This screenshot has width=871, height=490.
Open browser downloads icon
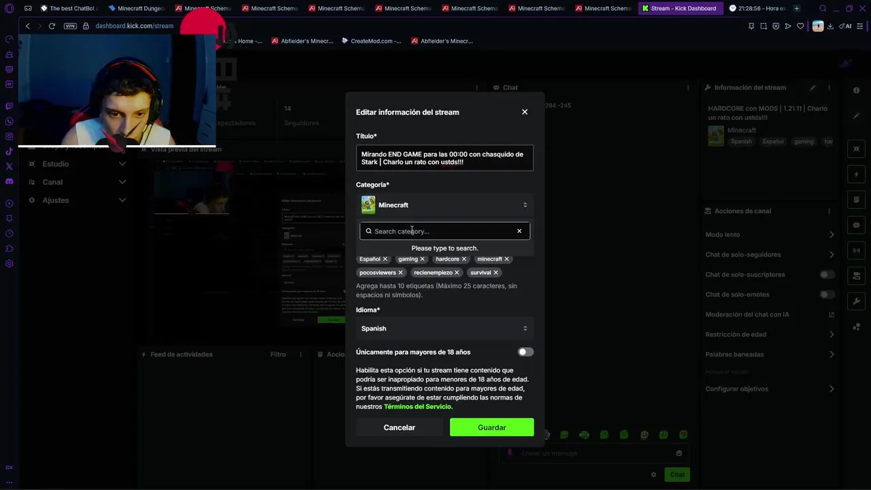(x=831, y=26)
